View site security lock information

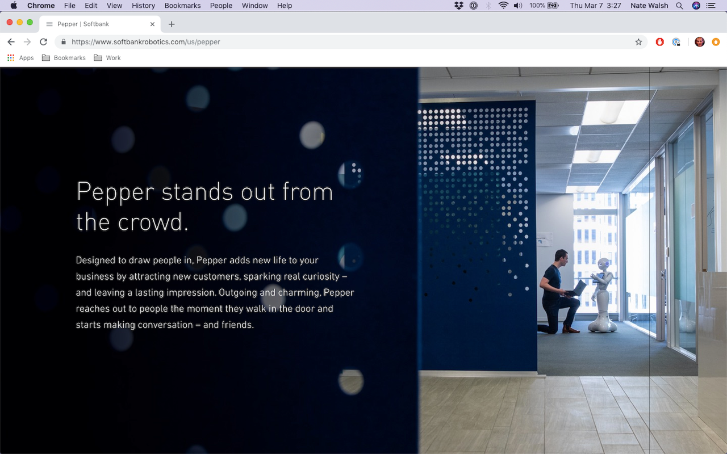coord(64,42)
